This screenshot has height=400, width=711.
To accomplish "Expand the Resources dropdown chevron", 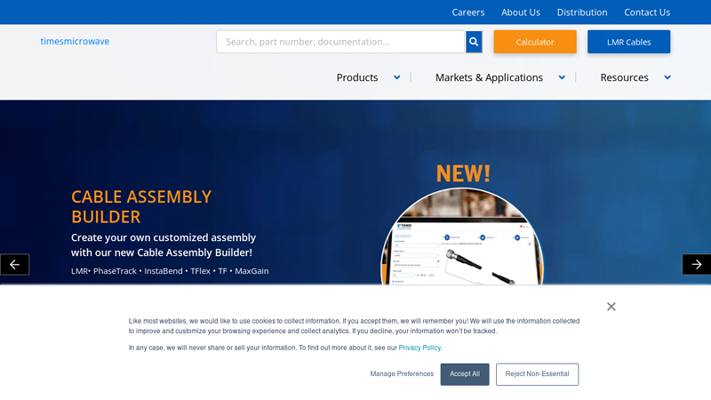I will click(x=667, y=77).
